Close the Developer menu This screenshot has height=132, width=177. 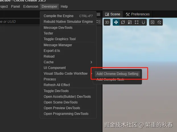click(x=50, y=7)
